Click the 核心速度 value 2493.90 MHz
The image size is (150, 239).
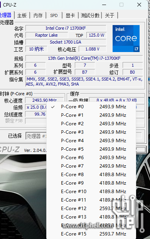pyautogui.click(x=44, y=100)
